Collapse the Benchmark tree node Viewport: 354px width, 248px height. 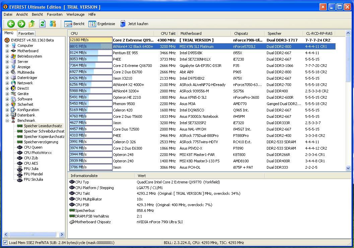(x=7, y=120)
